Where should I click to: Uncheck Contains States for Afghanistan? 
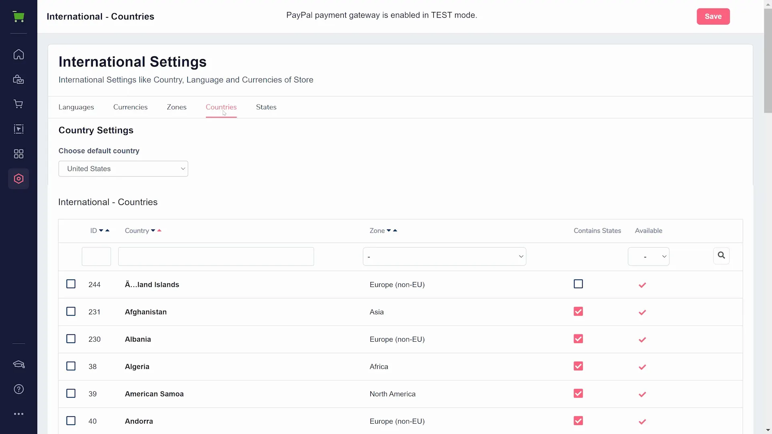[578, 311]
